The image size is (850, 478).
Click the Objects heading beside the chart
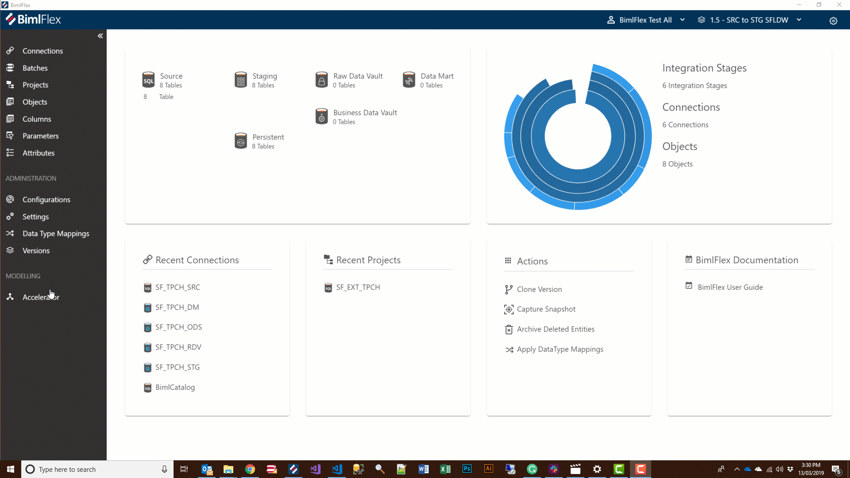click(680, 146)
